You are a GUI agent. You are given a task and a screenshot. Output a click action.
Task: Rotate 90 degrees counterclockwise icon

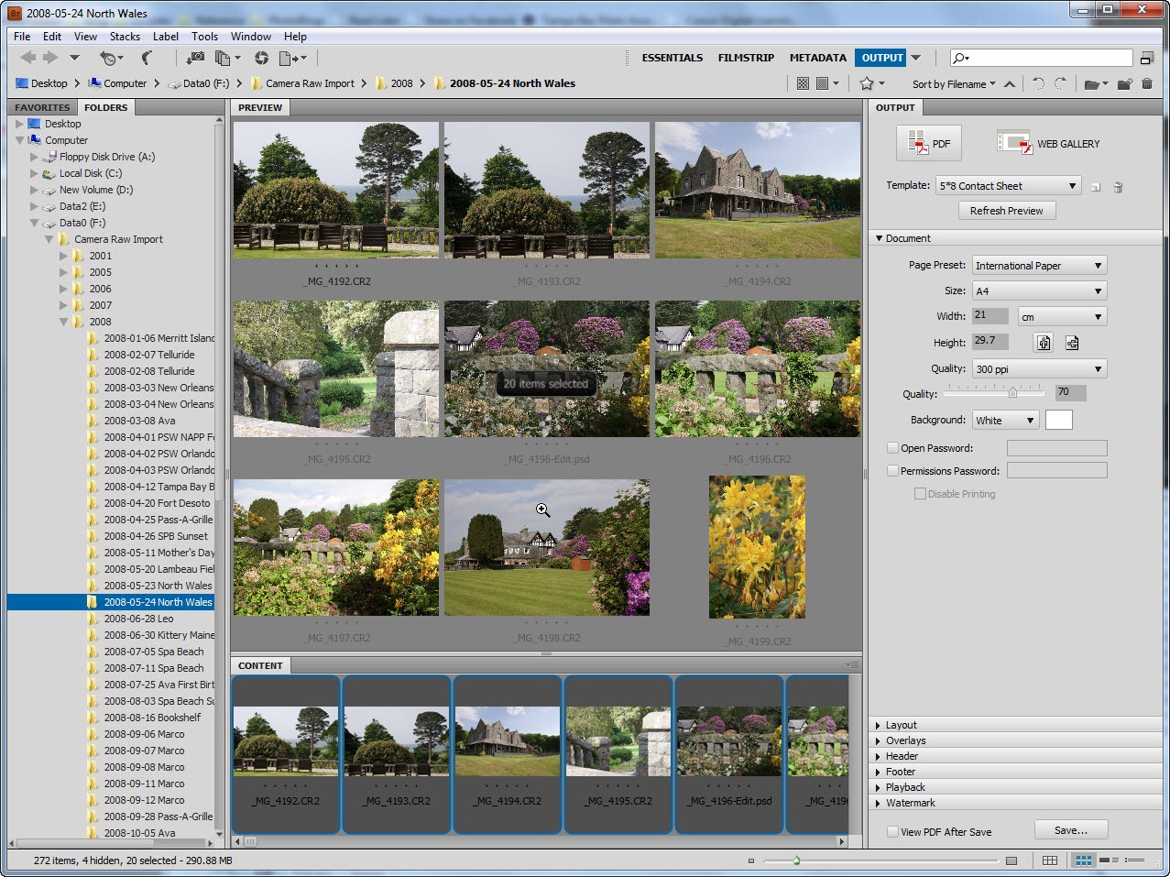pyautogui.click(x=1038, y=83)
